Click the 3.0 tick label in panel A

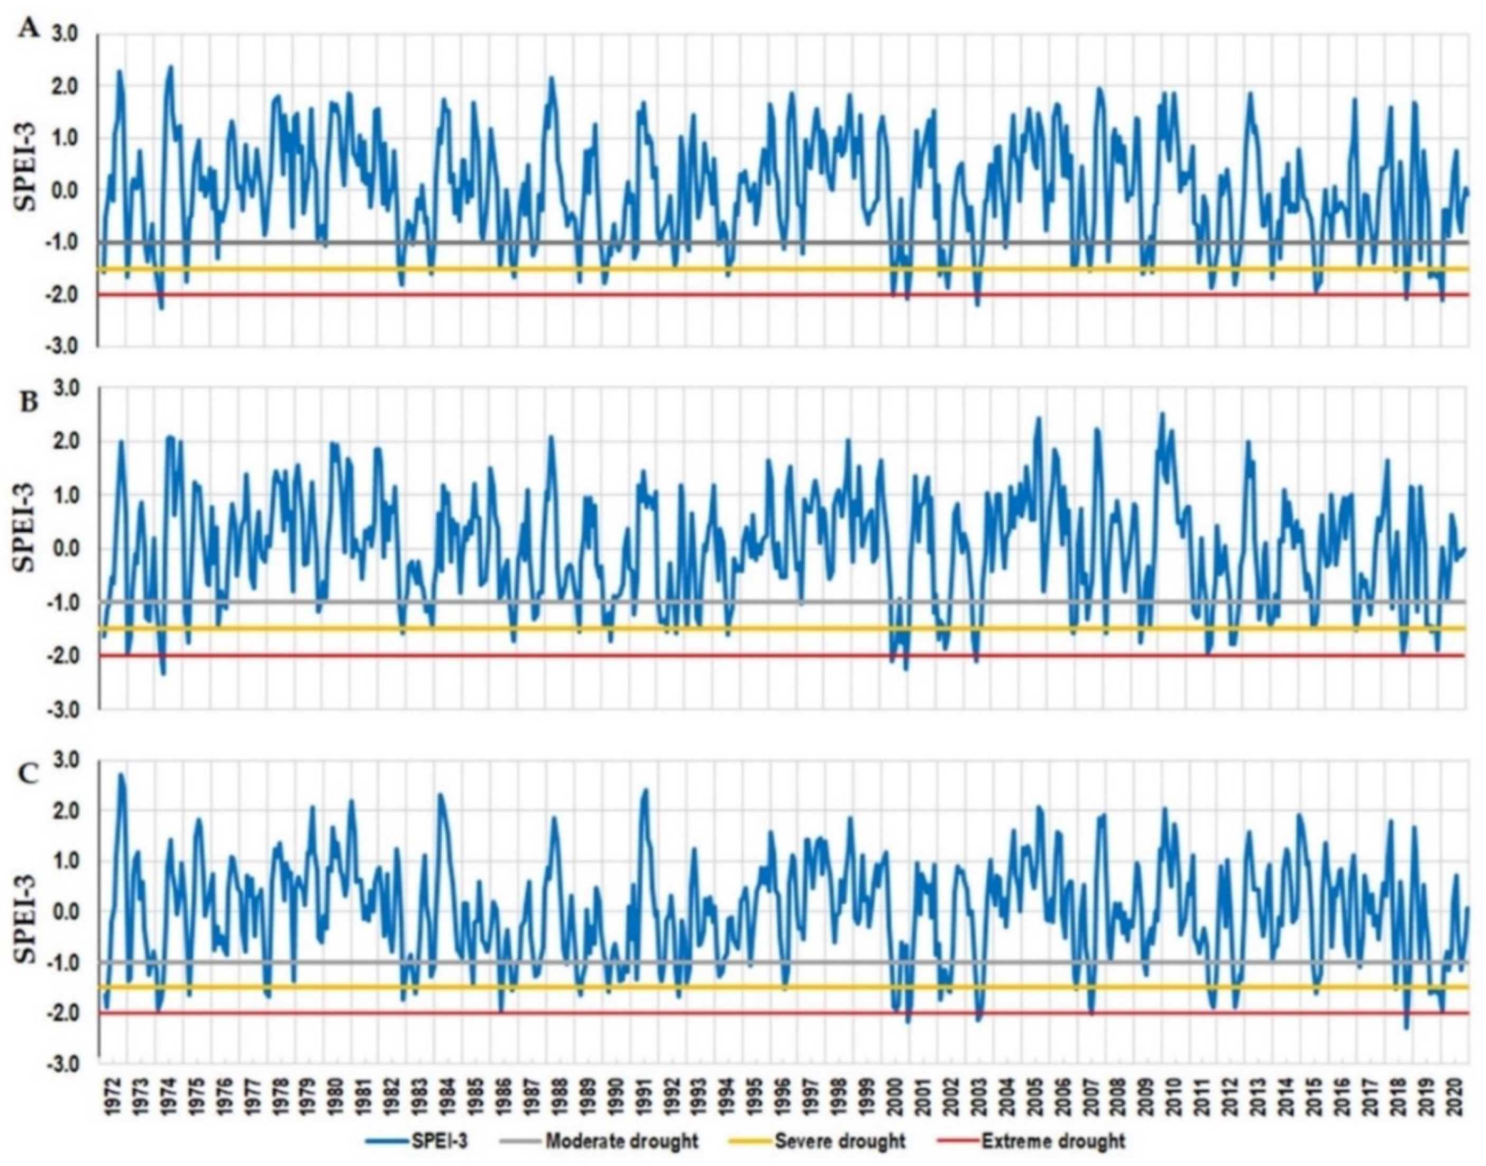[63, 33]
